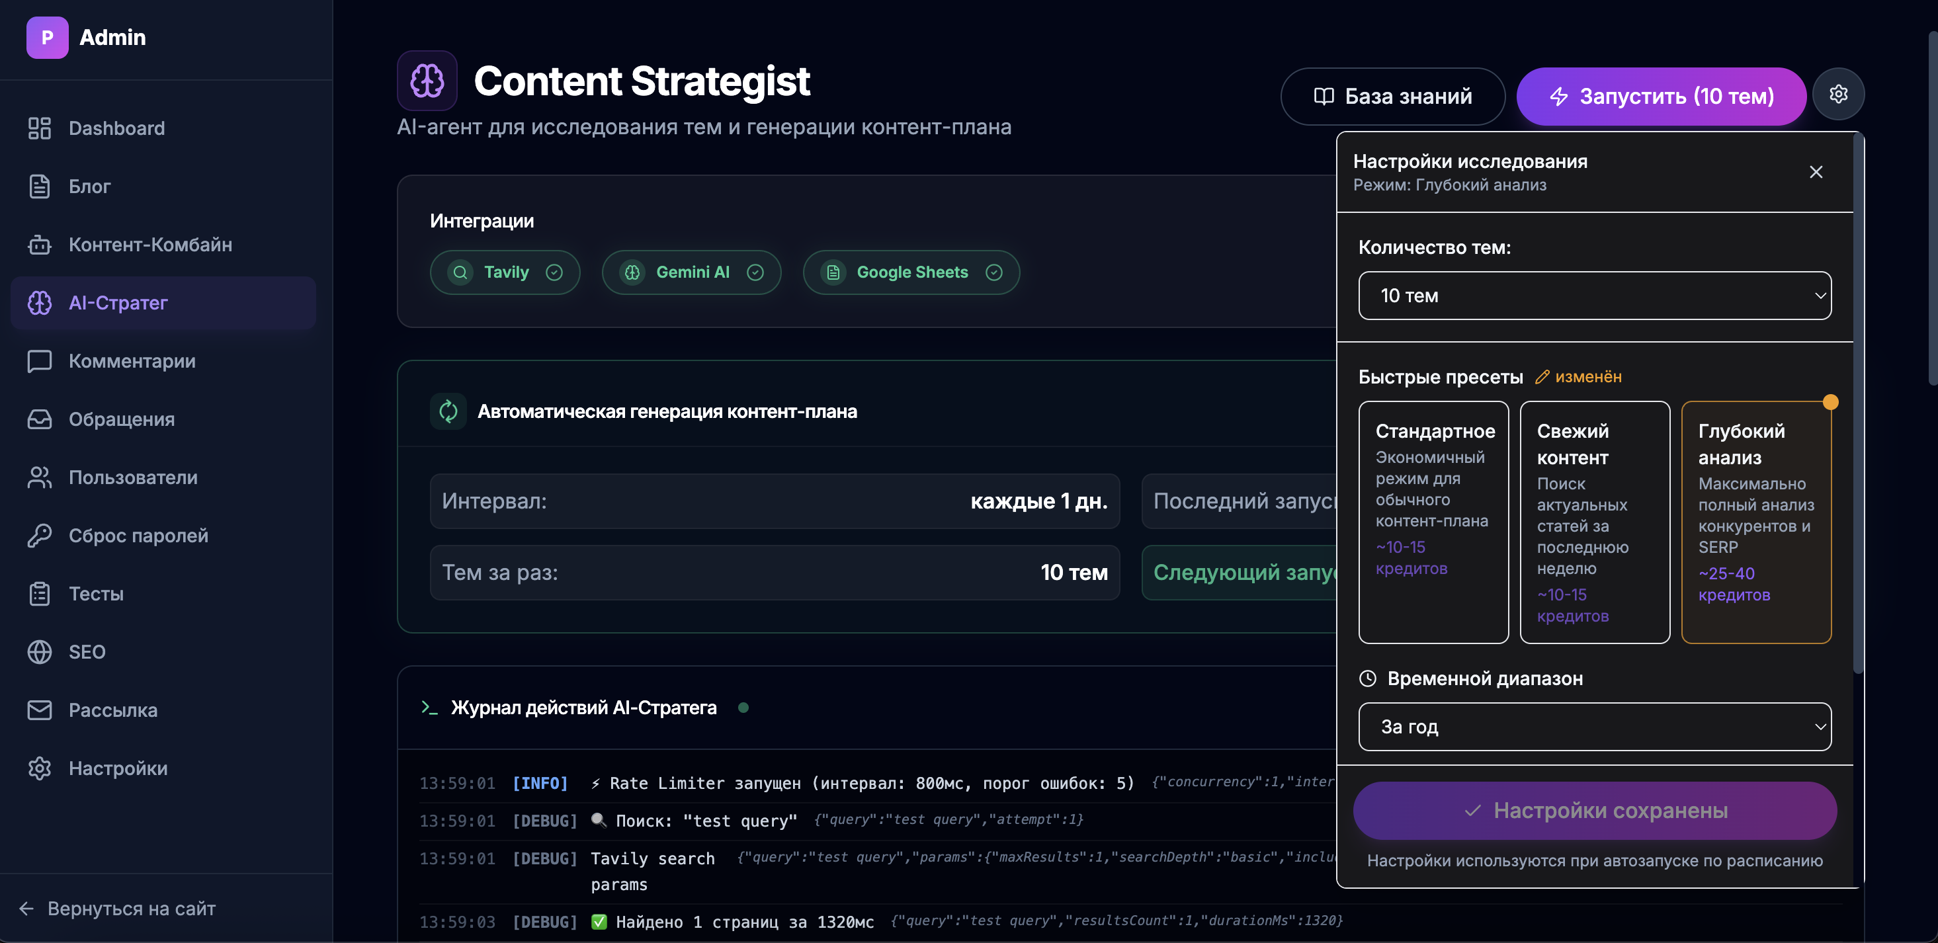
Task: Click the refresh icon beside Автоматическая генерация
Action: coord(448,411)
